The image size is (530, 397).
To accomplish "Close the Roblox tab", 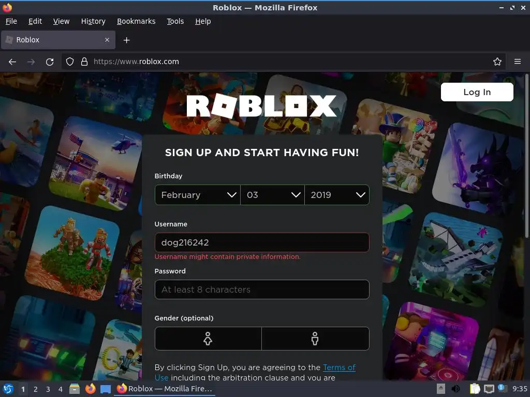I will coord(107,40).
